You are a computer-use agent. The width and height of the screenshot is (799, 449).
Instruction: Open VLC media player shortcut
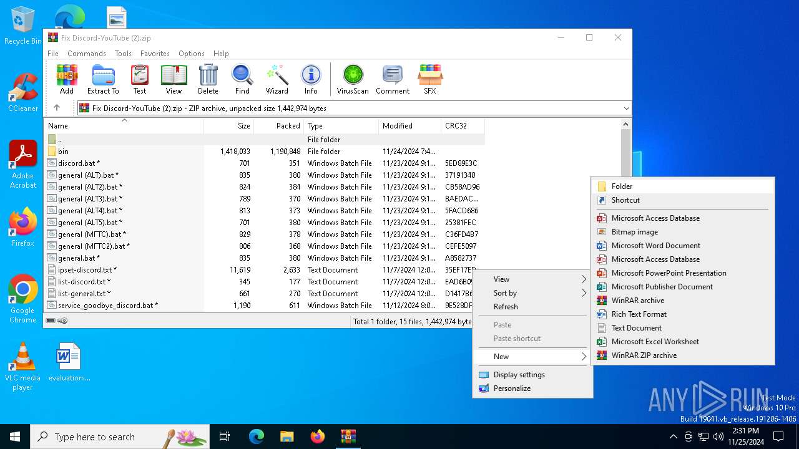23,367
